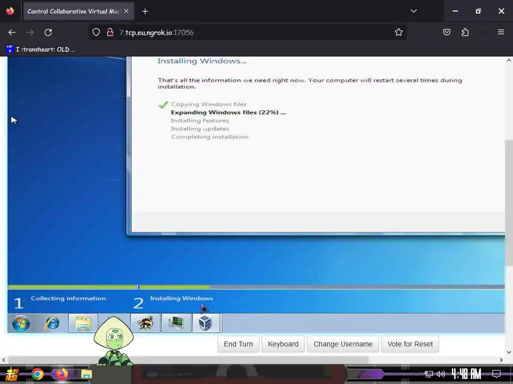
Task: Click the scrollbar up arrow
Action: click(x=509, y=60)
